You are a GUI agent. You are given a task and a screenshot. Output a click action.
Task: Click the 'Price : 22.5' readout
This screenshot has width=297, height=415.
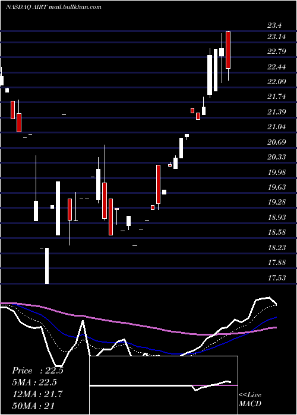coord(37,371)
